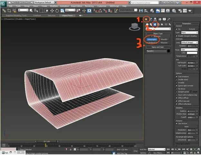Open the Rendering menu
Image resolution: width=201 pixels, height=155 pixels.
click(x=89, y=6)
